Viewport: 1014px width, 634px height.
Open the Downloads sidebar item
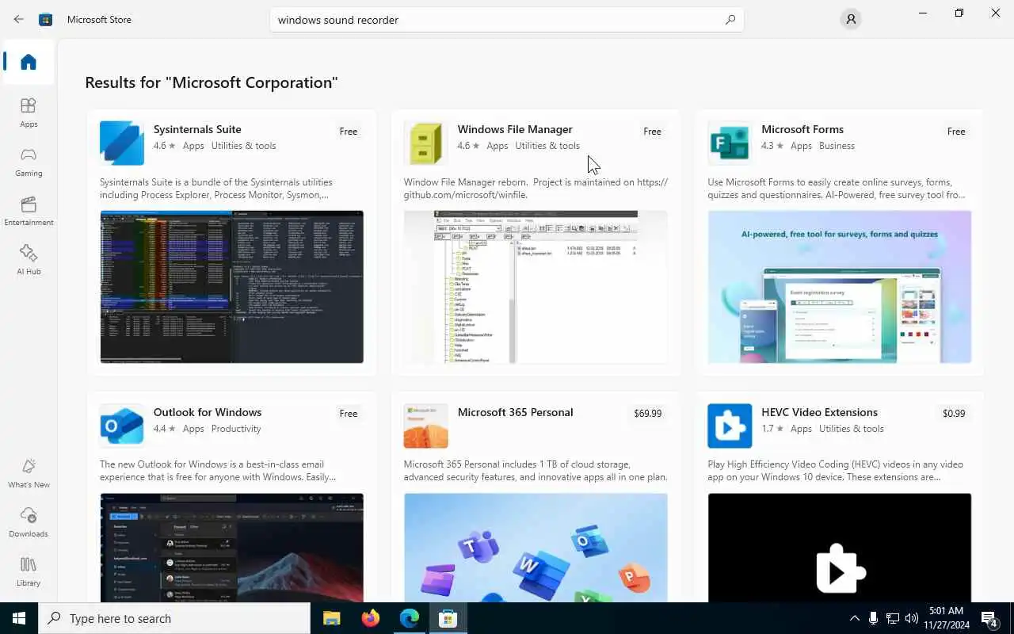click(x=29, y=522)
